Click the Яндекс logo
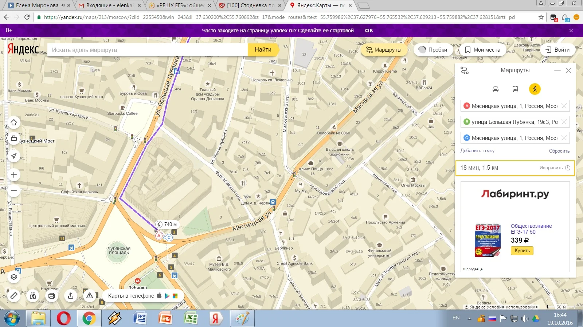583x327 pixels. (23, 49)
